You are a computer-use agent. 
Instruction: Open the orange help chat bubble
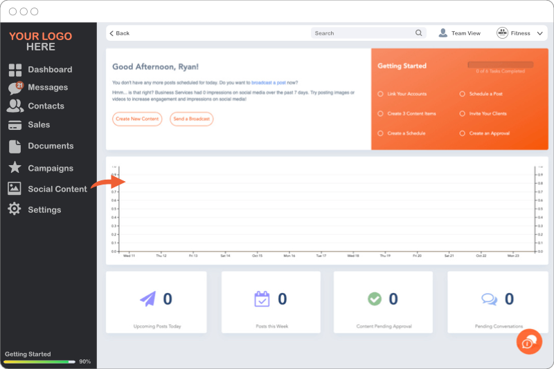coord(528,341)
